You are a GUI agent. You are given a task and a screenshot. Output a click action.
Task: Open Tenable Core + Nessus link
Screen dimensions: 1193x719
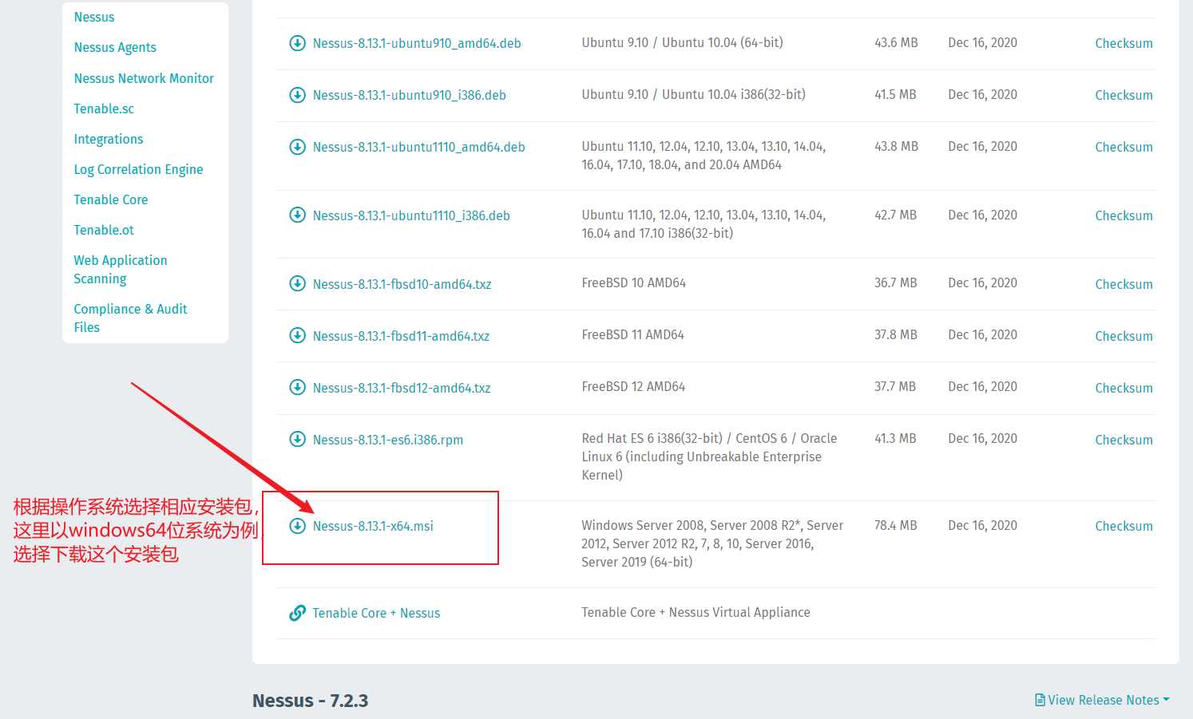[x=376, y=613]
